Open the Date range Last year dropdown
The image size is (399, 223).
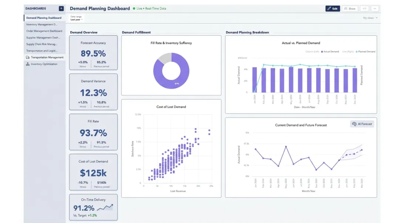pyautogui.click(x=76, y=18)
